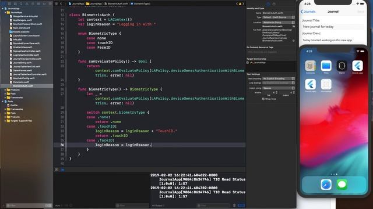Open JournalApp icon on simulator home screen
This screenshot has width=373, height=209.
(x=326, y=84)
